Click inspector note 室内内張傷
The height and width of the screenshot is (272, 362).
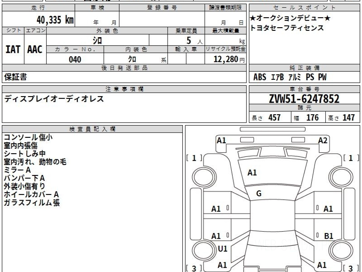pyautogui.click(x=21, y=146)
